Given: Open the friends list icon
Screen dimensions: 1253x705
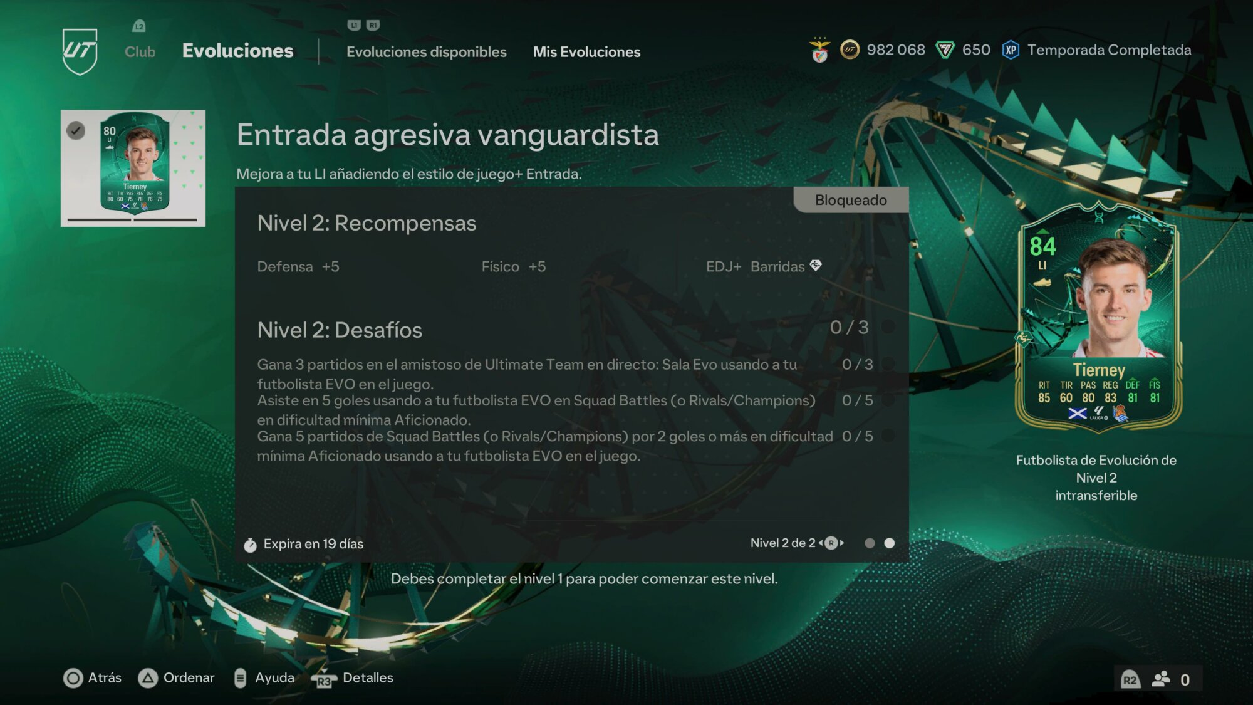Looking at the screenshot, I should point(1161,679).
